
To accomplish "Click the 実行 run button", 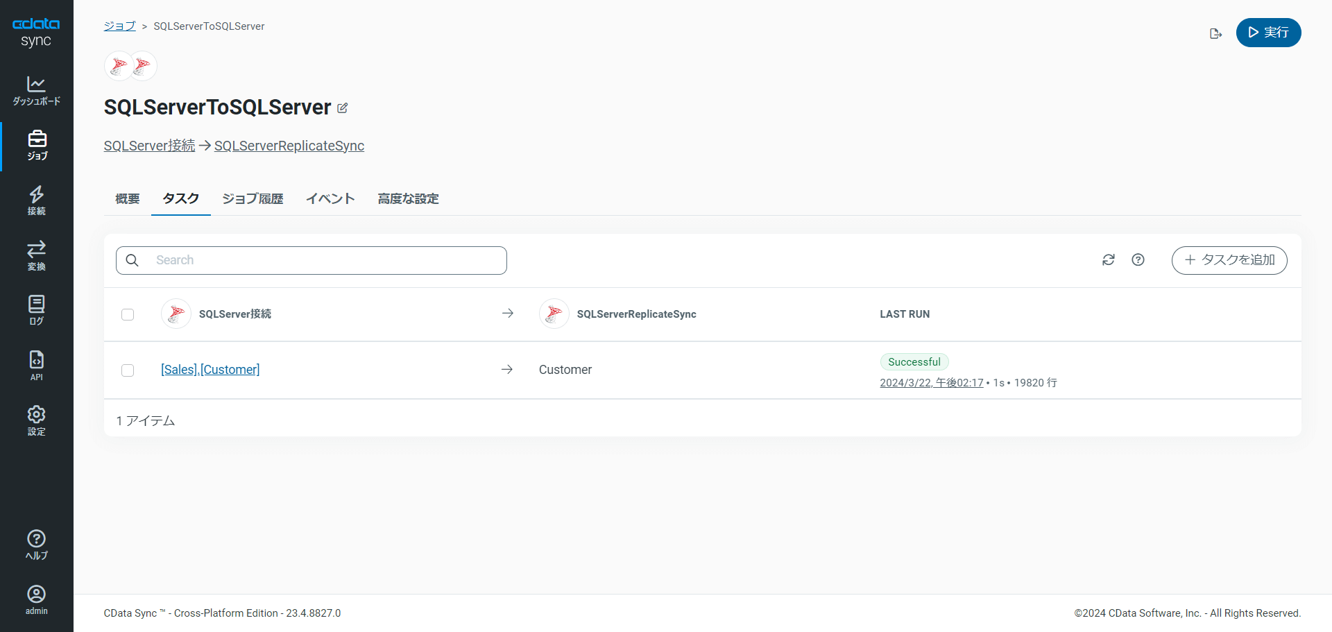I will (1268, 33).
